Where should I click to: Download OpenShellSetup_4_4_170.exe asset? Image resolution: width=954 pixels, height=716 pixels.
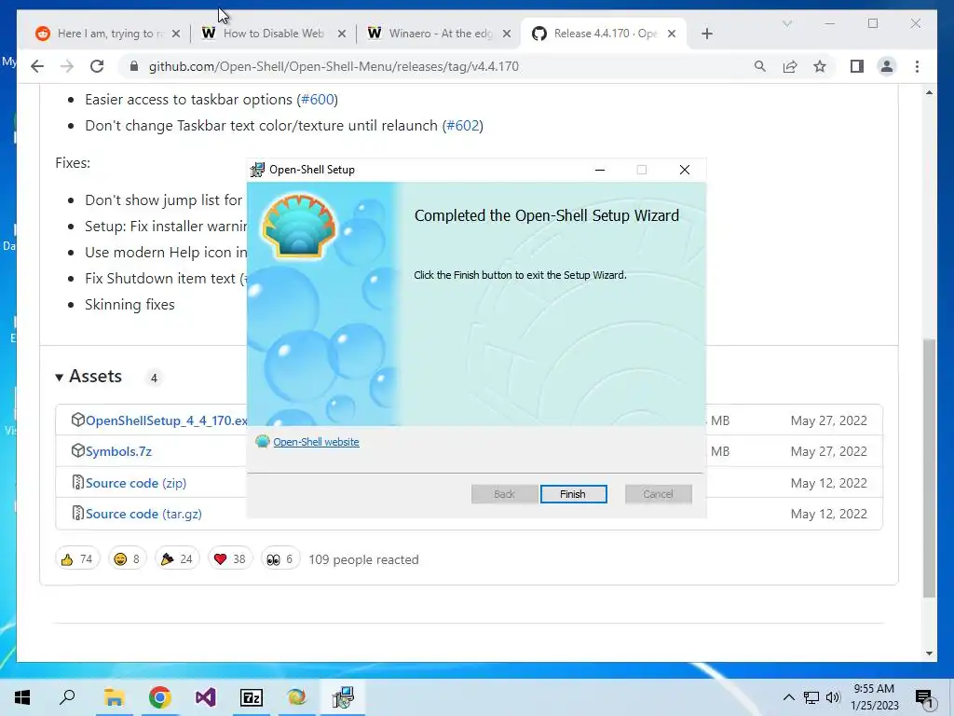[x=166, y=420]
